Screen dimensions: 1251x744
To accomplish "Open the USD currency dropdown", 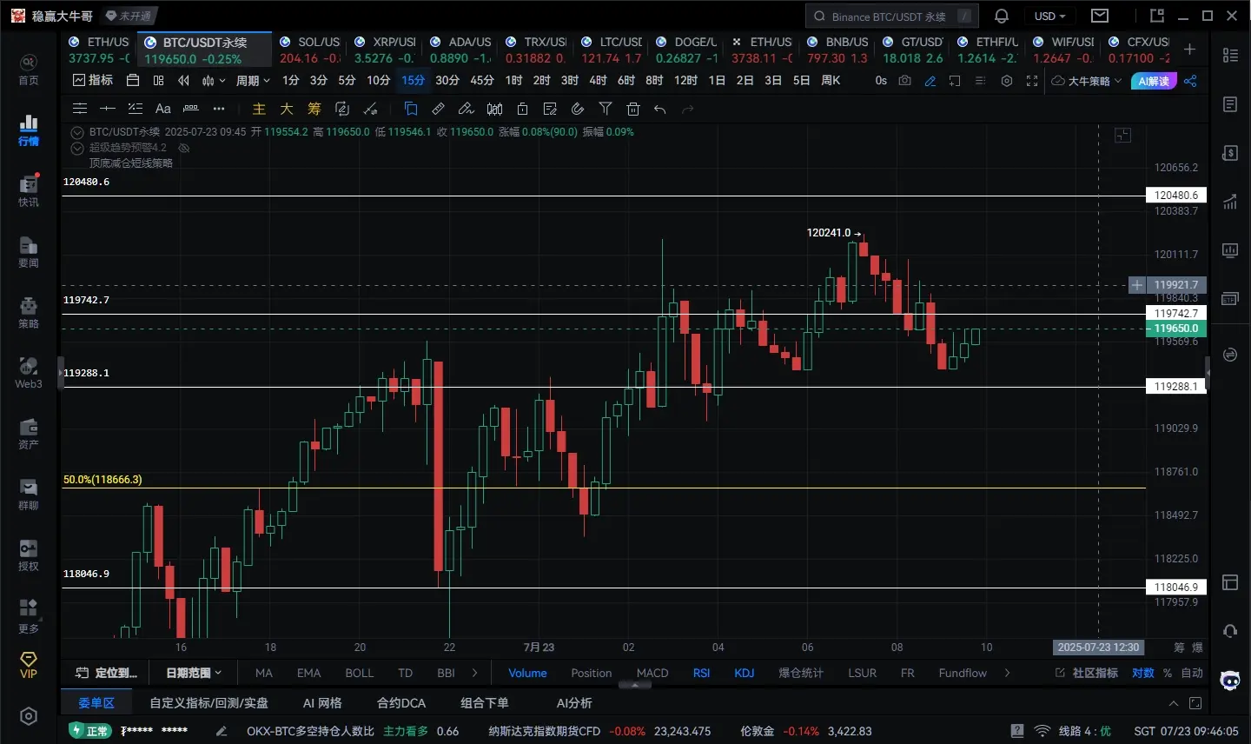I will point(1049,16).
